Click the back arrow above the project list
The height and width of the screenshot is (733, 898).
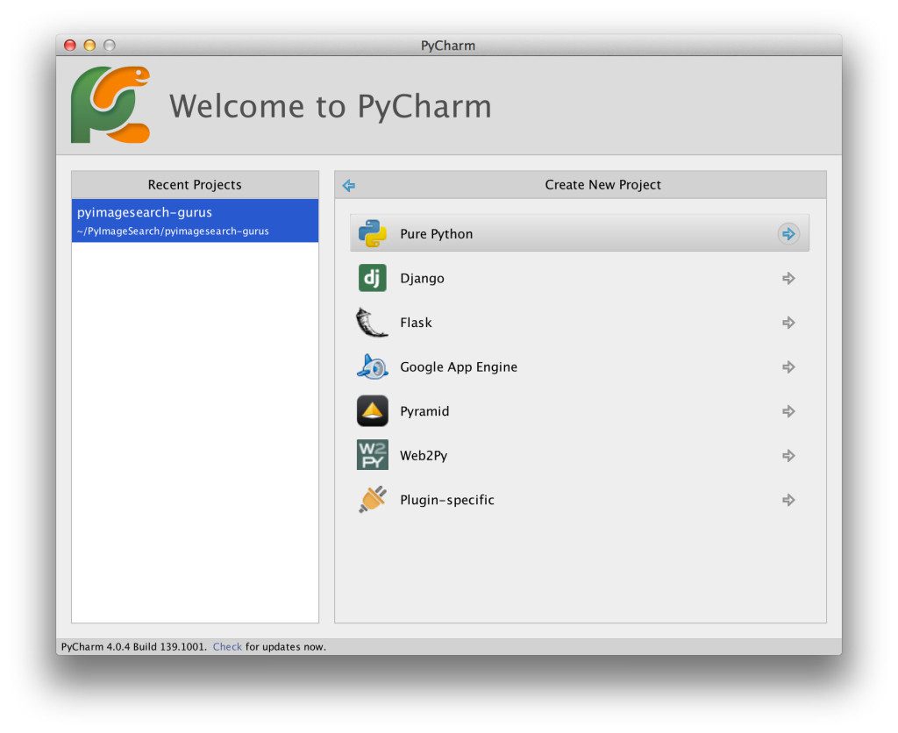348,185
